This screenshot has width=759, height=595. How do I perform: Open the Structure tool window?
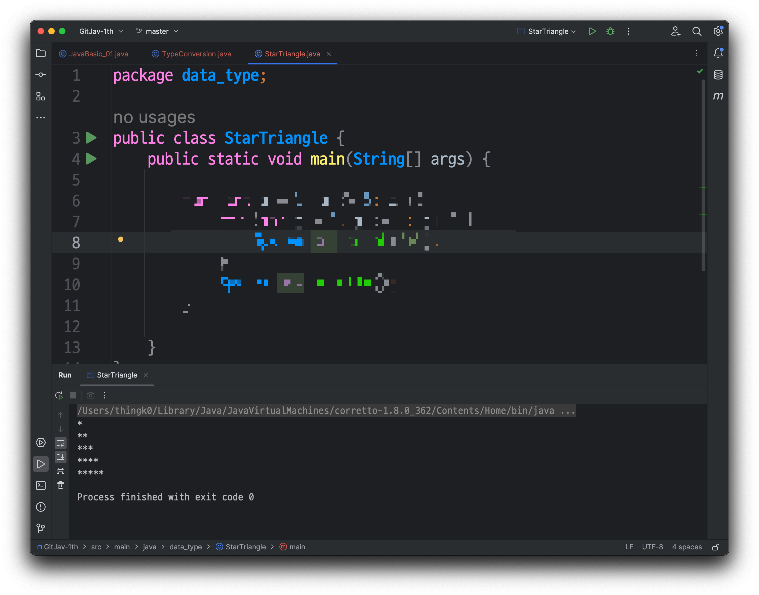[x=41, y=96]
